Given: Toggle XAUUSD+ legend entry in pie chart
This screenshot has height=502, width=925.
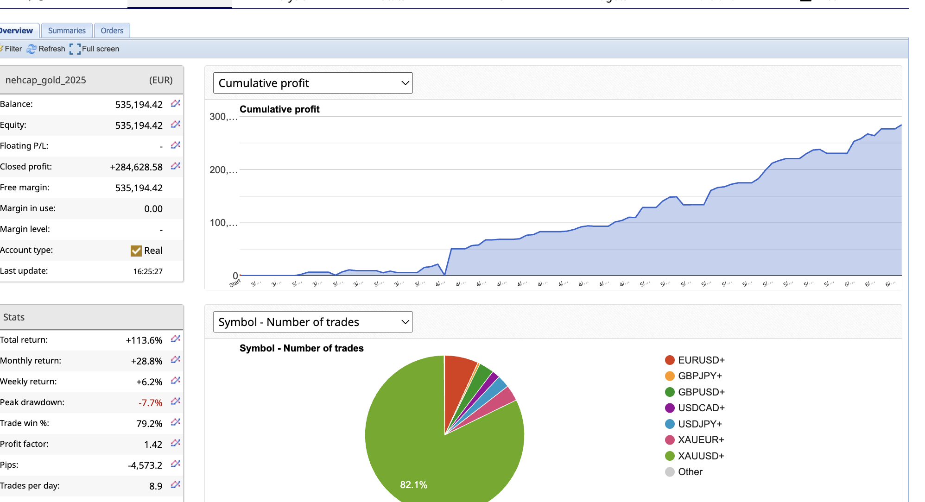Looking at the screenshot, I should click(x=694, y=456).
